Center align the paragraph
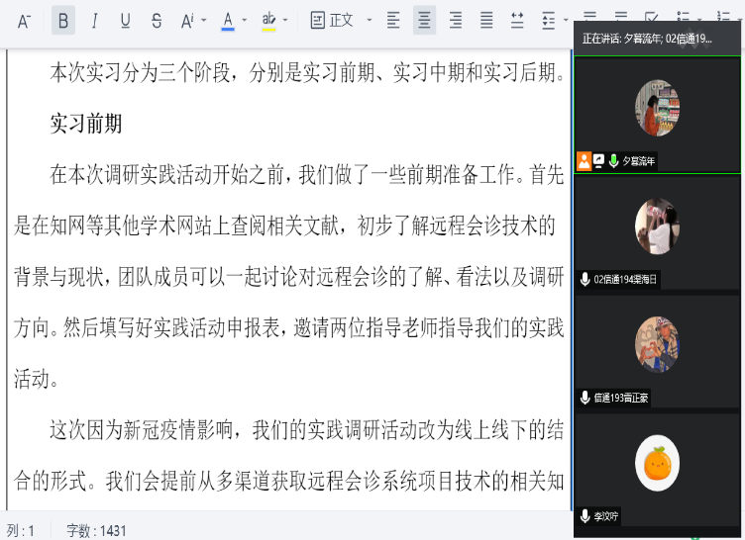This screenshot has height=540, width=745. point(424,20)
